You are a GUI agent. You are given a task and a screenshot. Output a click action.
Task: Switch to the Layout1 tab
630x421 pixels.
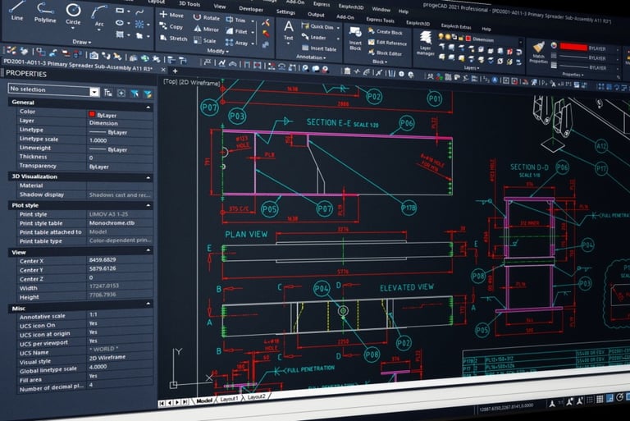pos(230,399)
